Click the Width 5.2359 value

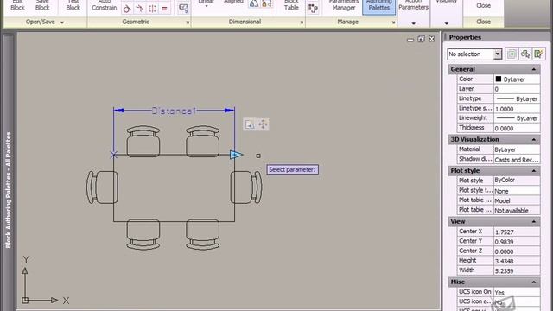[x=517, y=270]
